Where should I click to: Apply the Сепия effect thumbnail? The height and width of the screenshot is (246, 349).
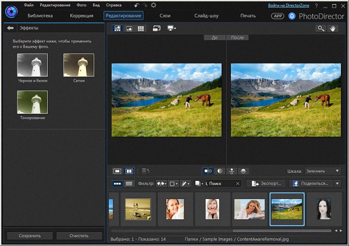tap(78, 65)
